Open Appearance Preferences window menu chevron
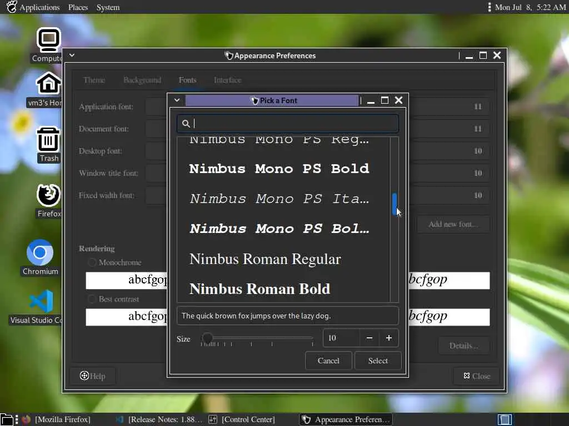 pyautogui.click(x=72, y=55)
